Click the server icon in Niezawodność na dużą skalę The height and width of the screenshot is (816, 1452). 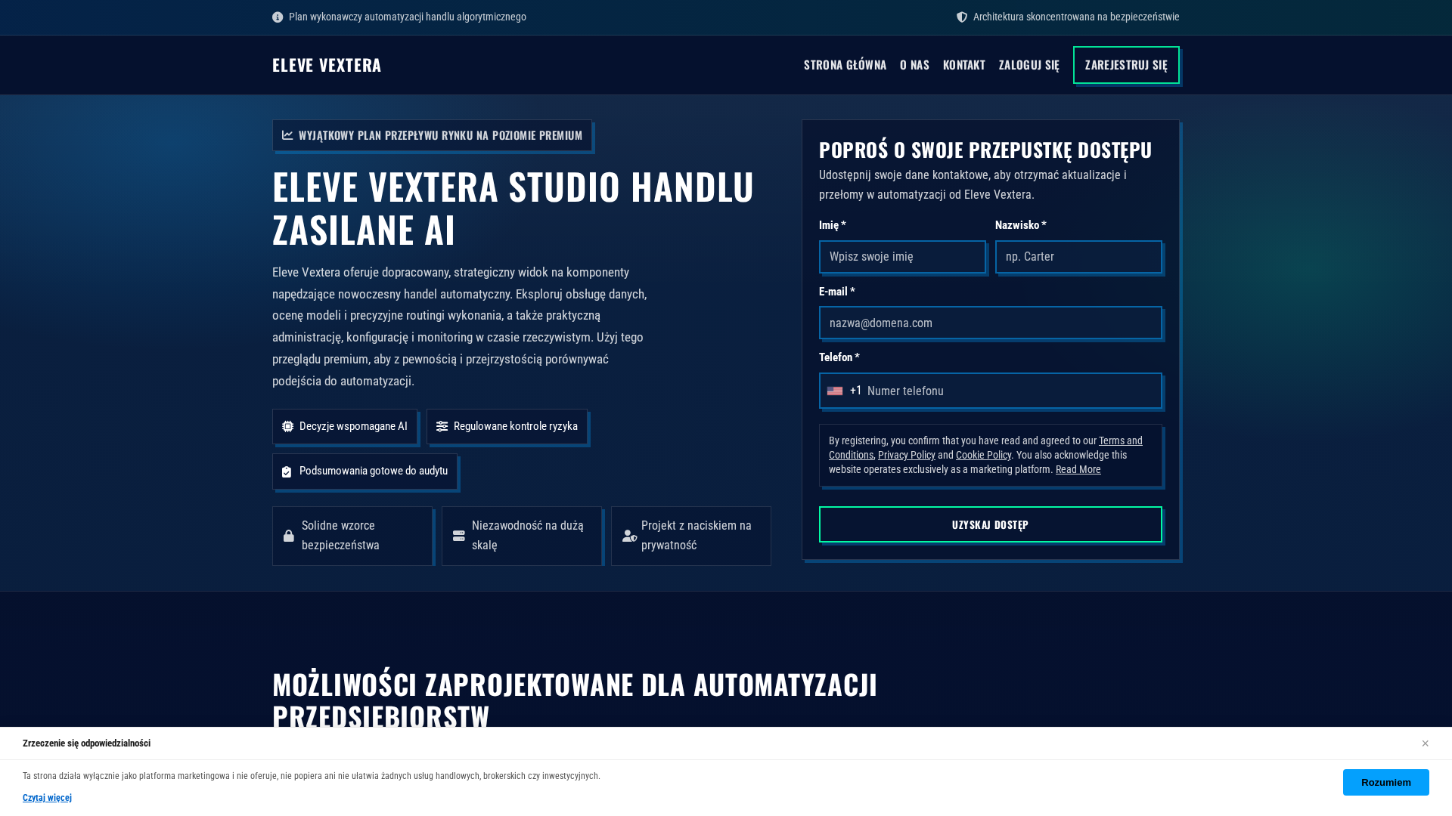(459, 536)
